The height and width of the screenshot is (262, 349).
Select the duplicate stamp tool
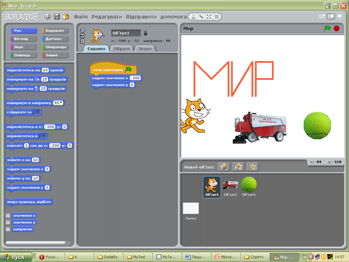pos(193,17)
